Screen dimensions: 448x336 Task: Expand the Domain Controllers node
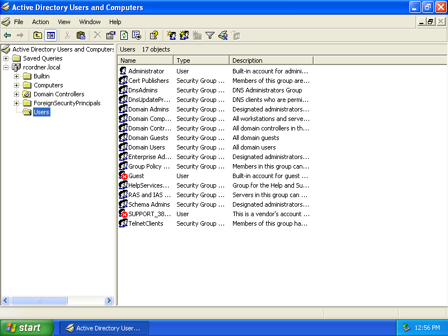(x=17, y=94)
